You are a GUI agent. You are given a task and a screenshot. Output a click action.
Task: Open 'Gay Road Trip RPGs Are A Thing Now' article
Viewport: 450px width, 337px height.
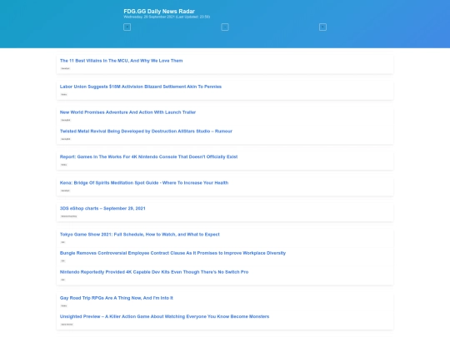pos(116,298)
